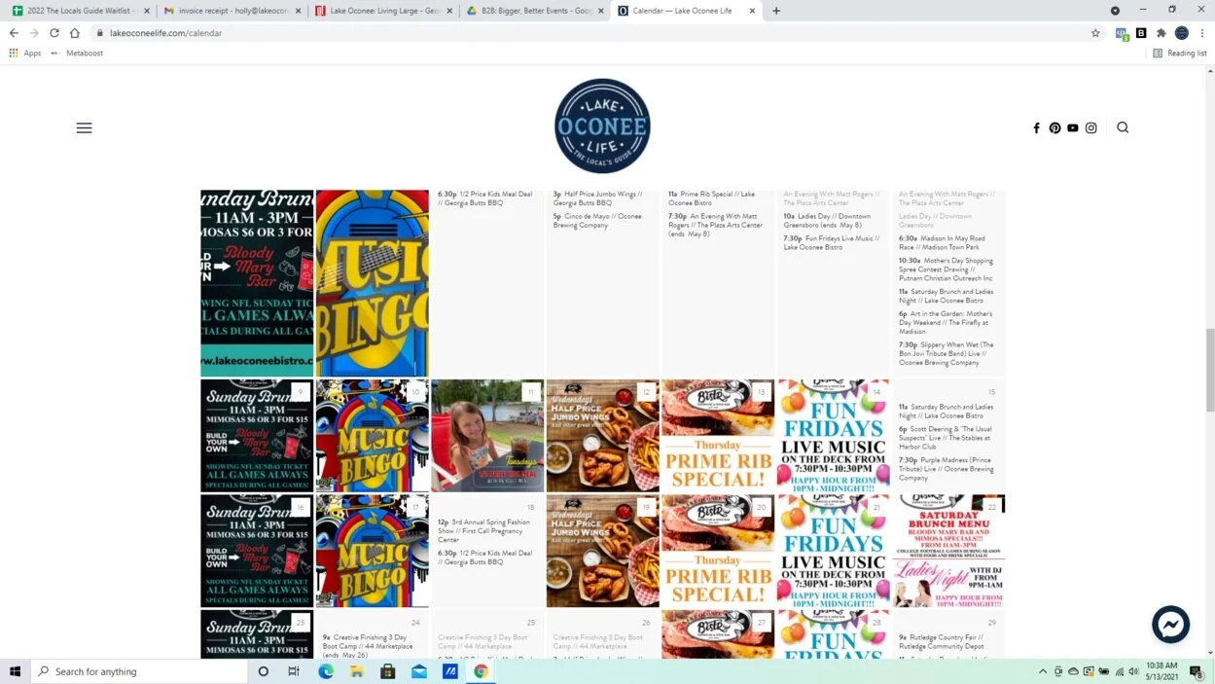Open Art in the Garden event
The image size is (1215, 684).
coord(946,323)
